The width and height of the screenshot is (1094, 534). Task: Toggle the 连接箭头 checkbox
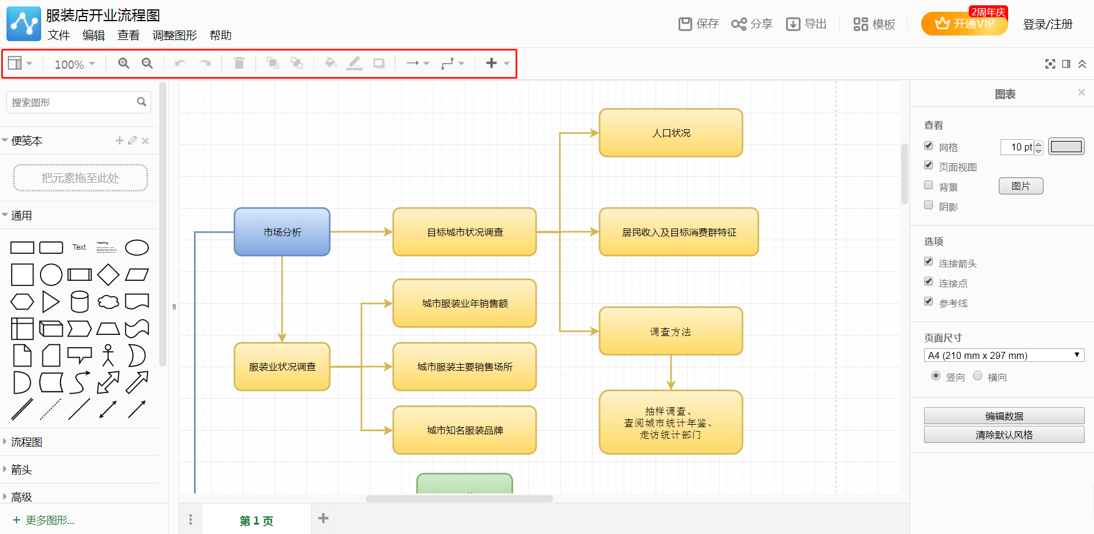pyautogui.click(x=928, y=261)
